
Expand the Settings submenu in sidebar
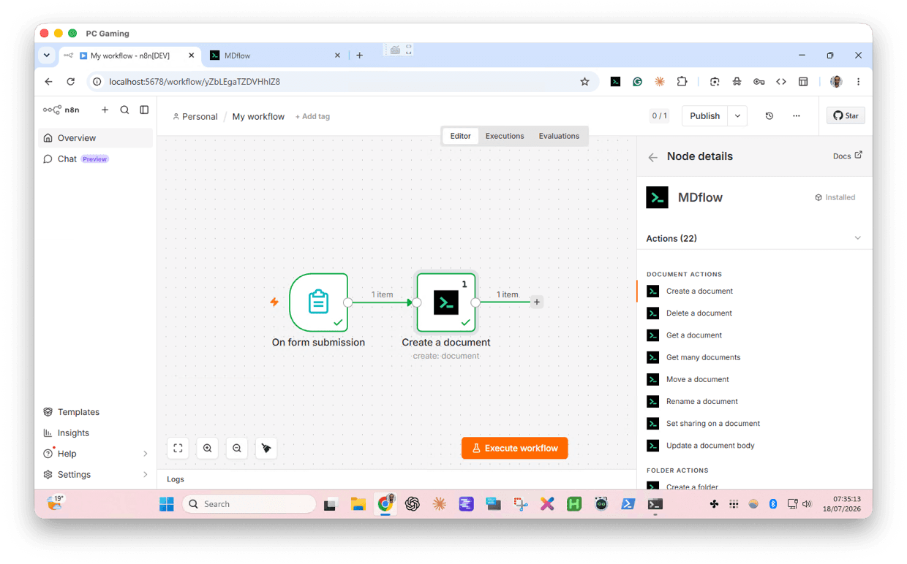click(x=145, y=475)
